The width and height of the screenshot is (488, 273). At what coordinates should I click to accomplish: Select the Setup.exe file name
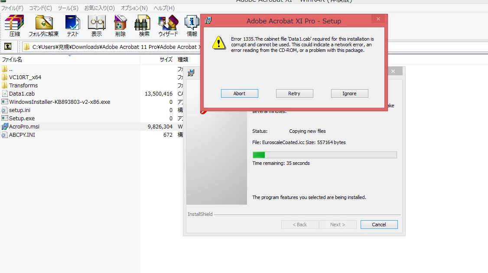point(22,119)
